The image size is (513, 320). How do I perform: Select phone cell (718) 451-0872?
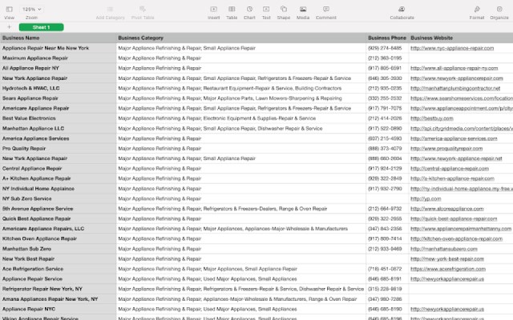pos(387,269)
